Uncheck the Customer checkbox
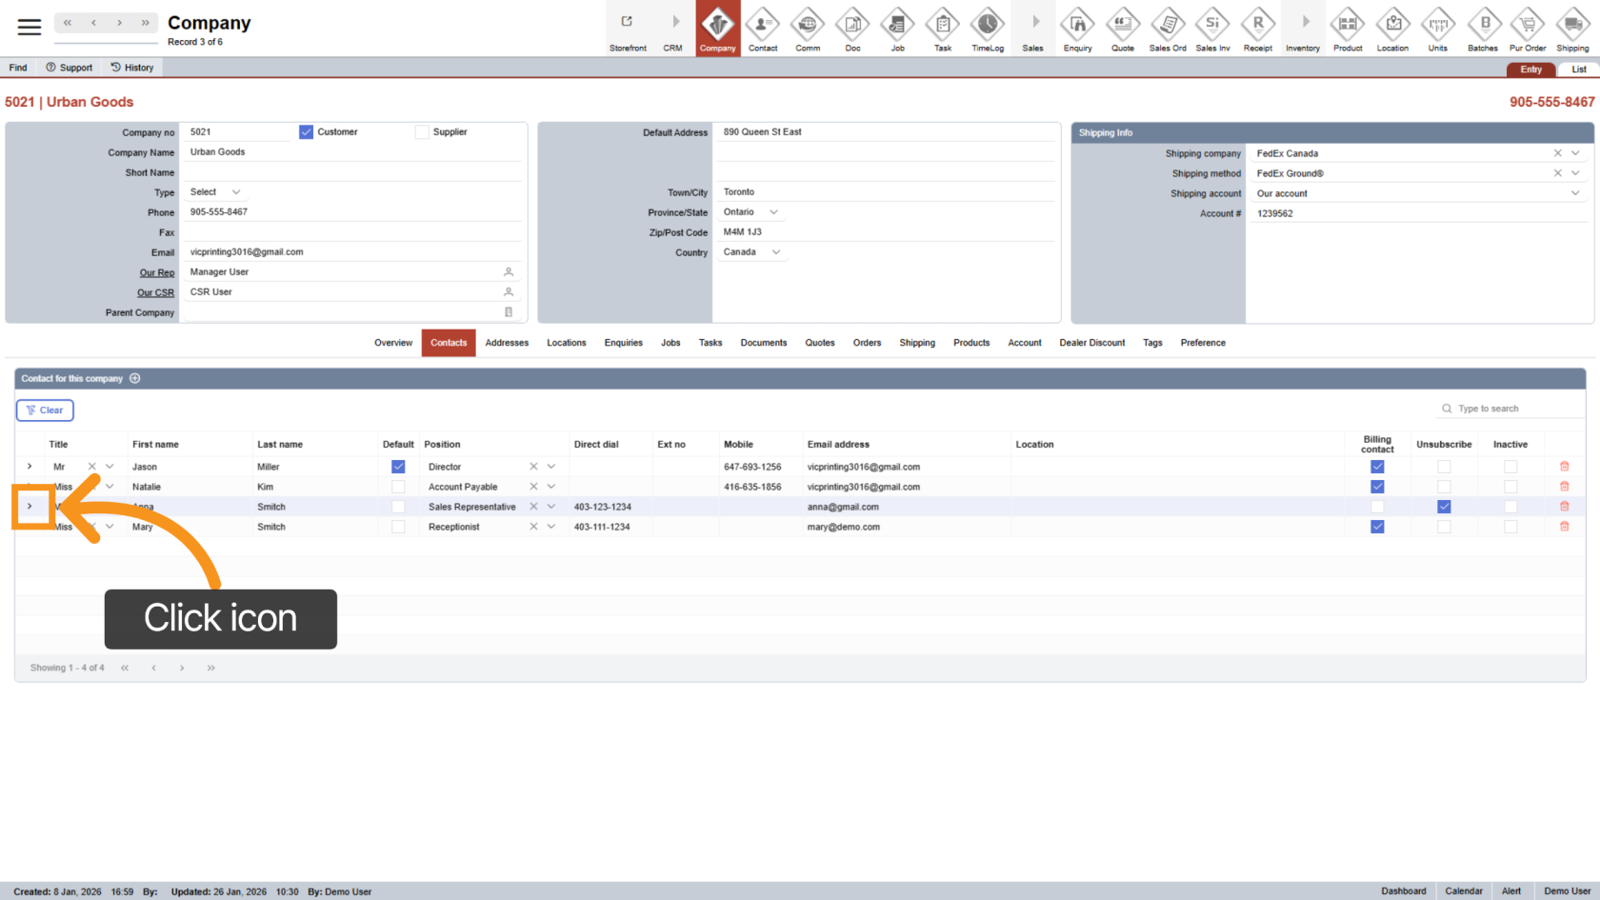This screenshot has width=1600, height=900. pos(306,132)
